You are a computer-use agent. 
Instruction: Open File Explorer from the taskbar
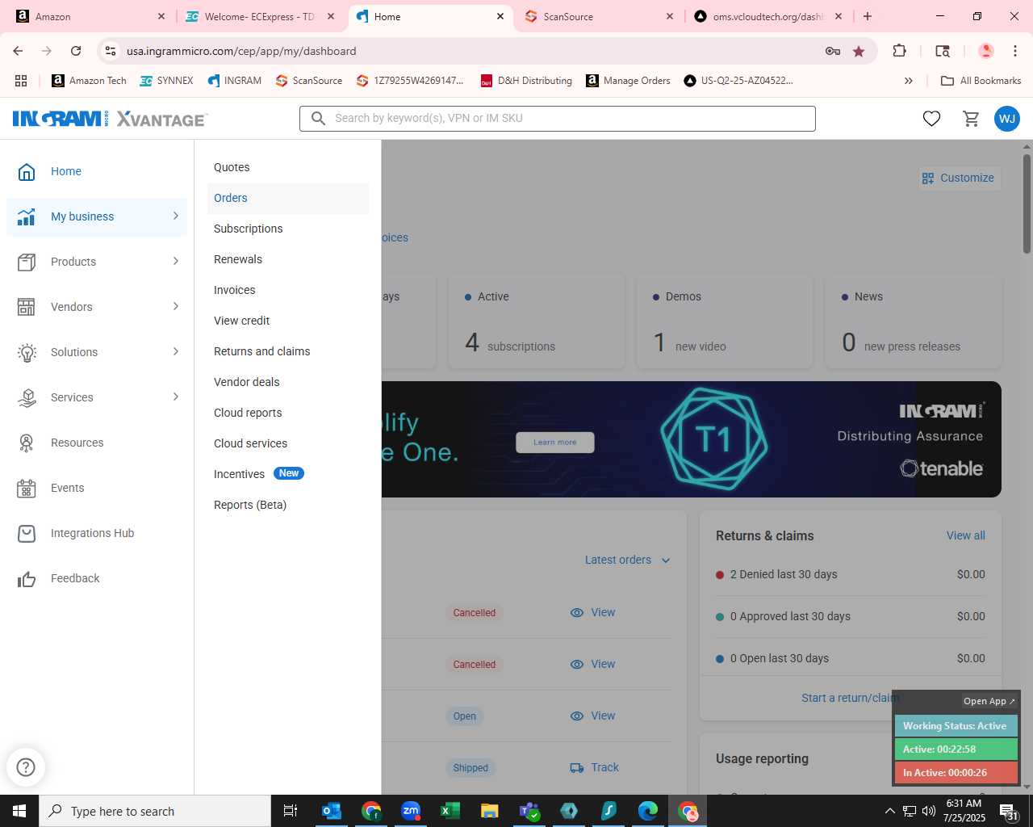pos(490,811)
